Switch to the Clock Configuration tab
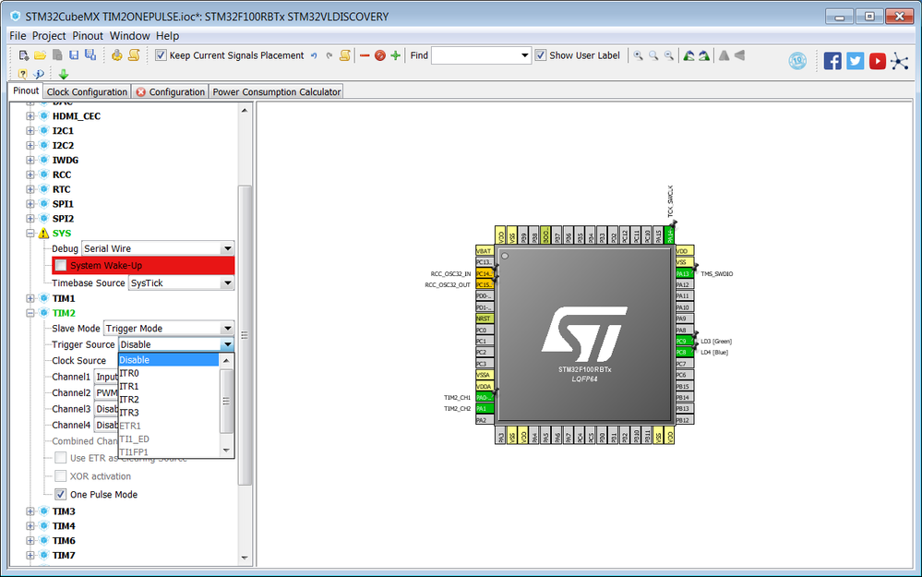Viewport: 922px width, 577px height. pyautogui.click(x=87, y=91)
